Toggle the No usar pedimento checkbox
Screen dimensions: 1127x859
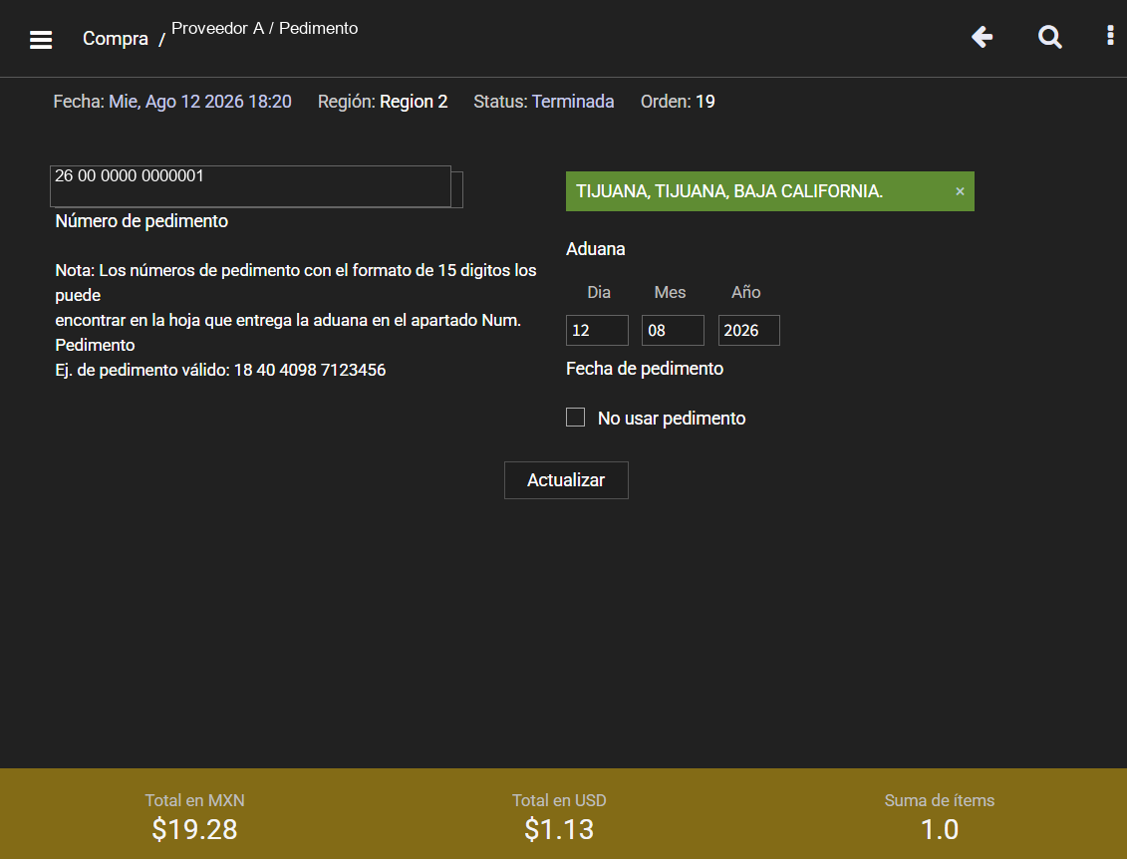pyautogui.click(x=575, y=417)
